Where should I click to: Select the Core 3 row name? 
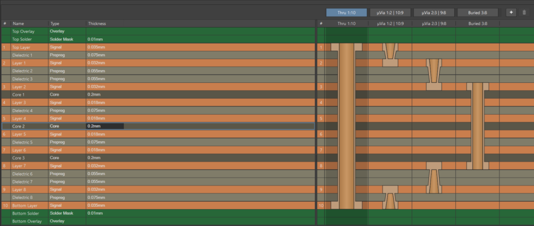[x=18, y=158]
